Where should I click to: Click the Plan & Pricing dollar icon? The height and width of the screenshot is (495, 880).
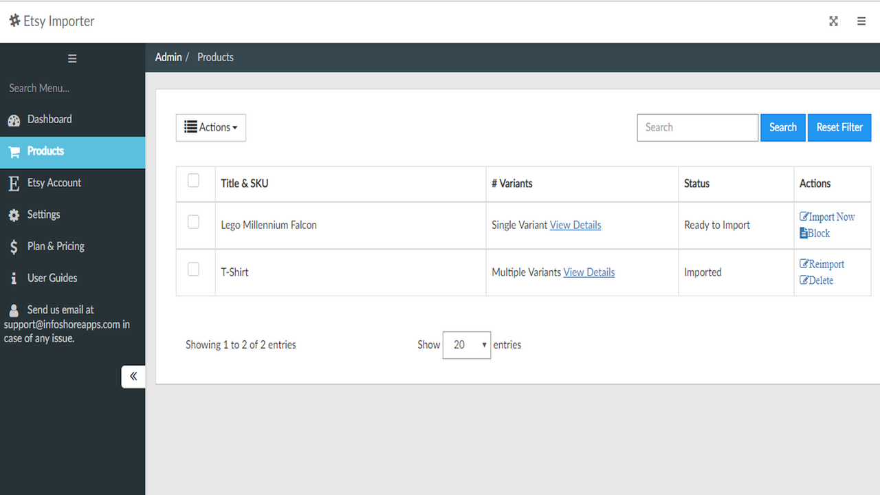pyautogui.click(x=14, y=246)
